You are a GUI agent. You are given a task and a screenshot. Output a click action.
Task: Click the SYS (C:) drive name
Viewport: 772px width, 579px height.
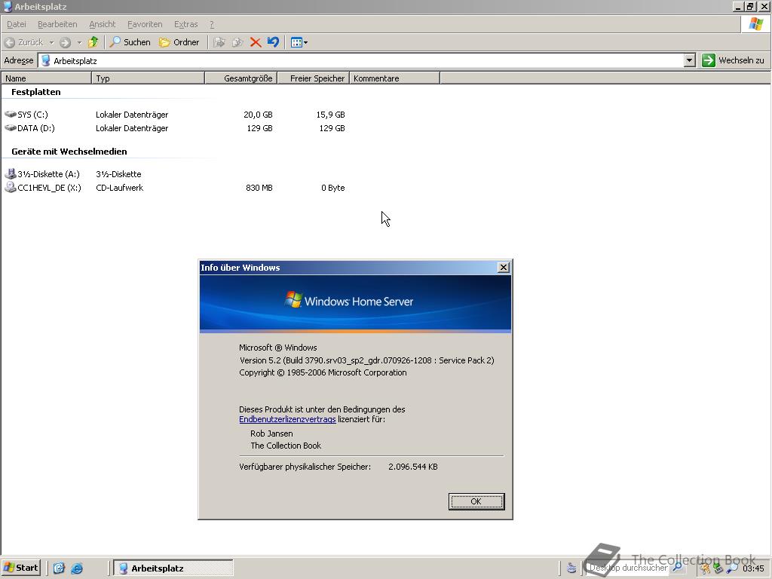(32, 115)
